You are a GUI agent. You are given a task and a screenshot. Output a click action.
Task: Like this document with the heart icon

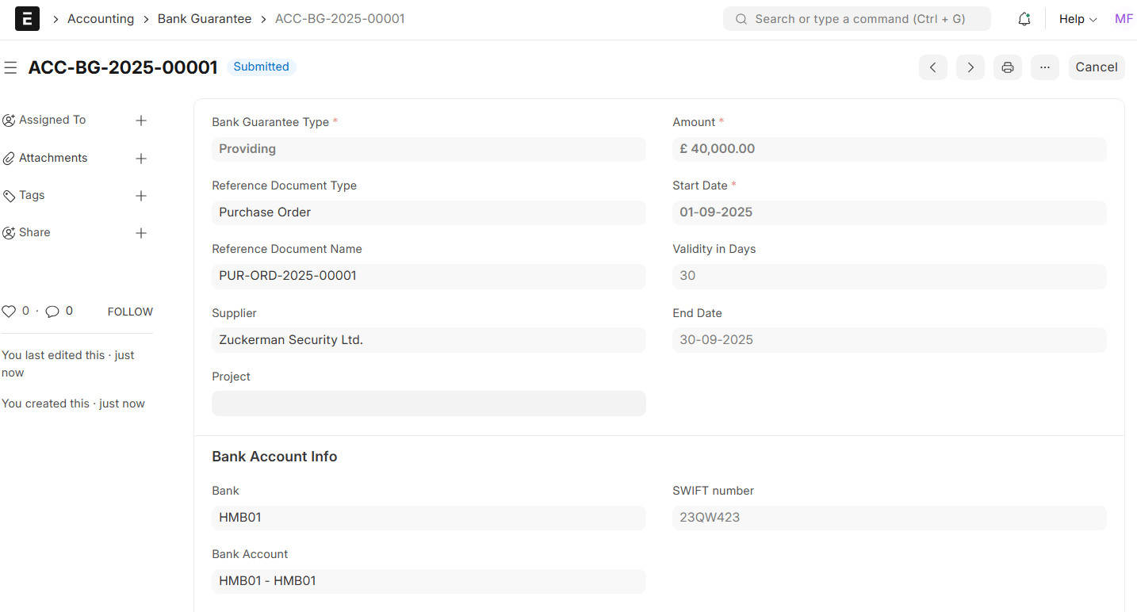9,312
